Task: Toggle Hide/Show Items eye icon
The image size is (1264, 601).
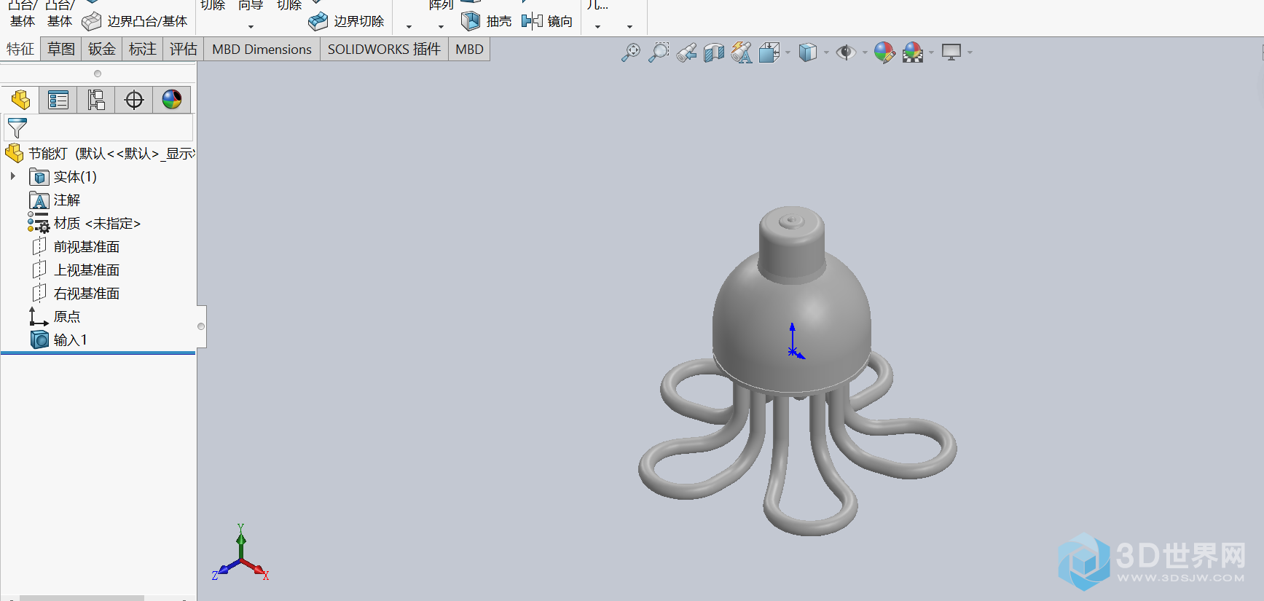Action: coord(846,52)
